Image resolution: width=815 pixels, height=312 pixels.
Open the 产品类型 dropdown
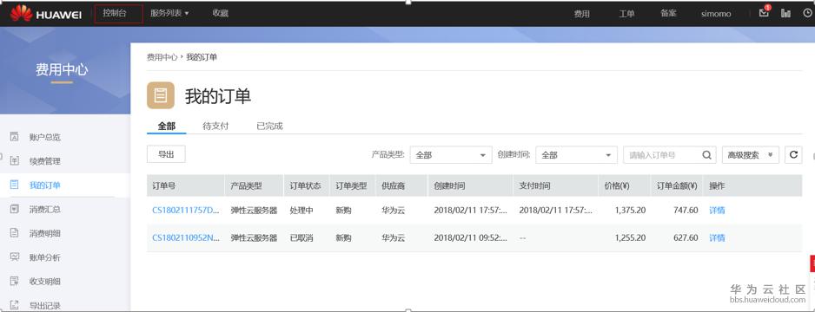(451, 154)
